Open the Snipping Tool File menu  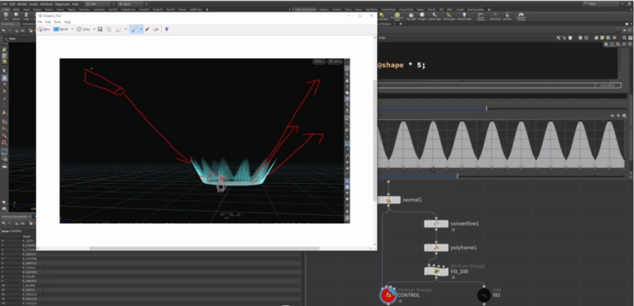[39, 22]
